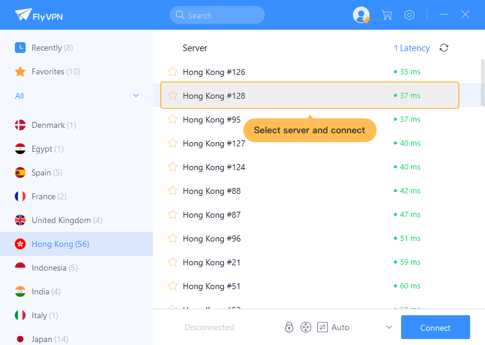Select Spain (5) in country list
Screen dimensions: 485x345
76,173
